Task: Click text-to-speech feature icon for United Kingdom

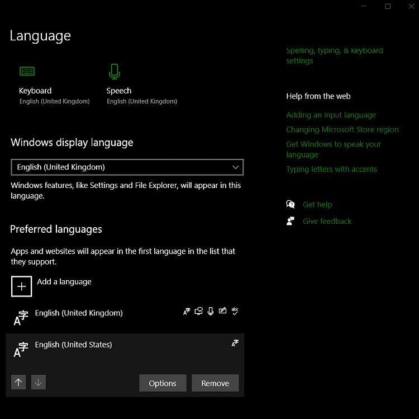Action: [198, 311]
